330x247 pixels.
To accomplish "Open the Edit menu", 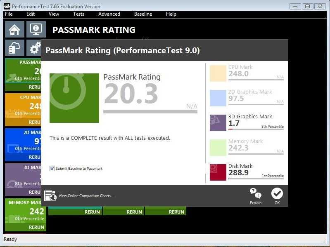I will (x=31, y=14).
